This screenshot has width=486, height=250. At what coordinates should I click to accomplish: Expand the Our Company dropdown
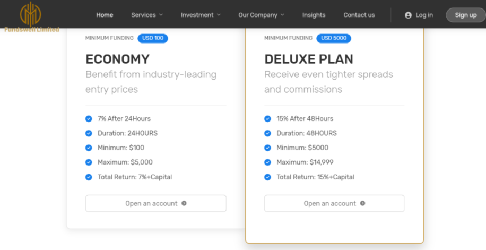click(261, 15)
